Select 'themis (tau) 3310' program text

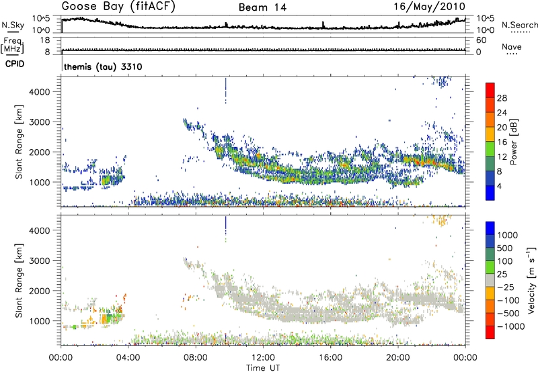103,66
